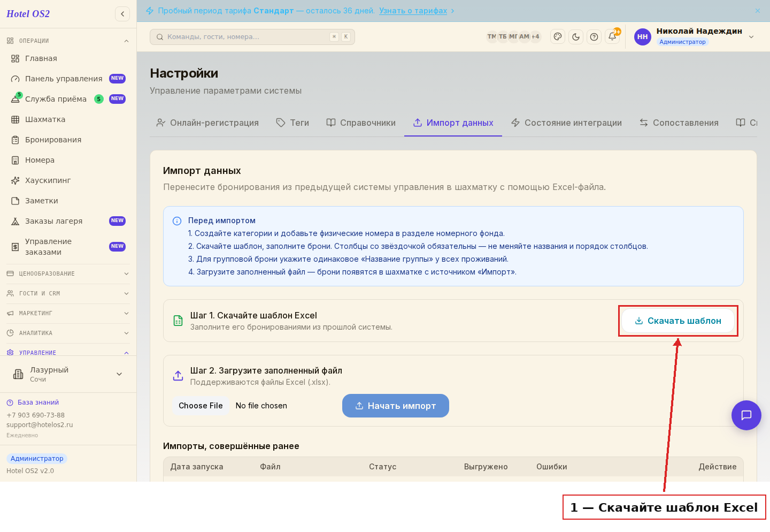
Task: Click support@hotelos2.ru email
Action: pyautogui.click(x=40, y=425)
